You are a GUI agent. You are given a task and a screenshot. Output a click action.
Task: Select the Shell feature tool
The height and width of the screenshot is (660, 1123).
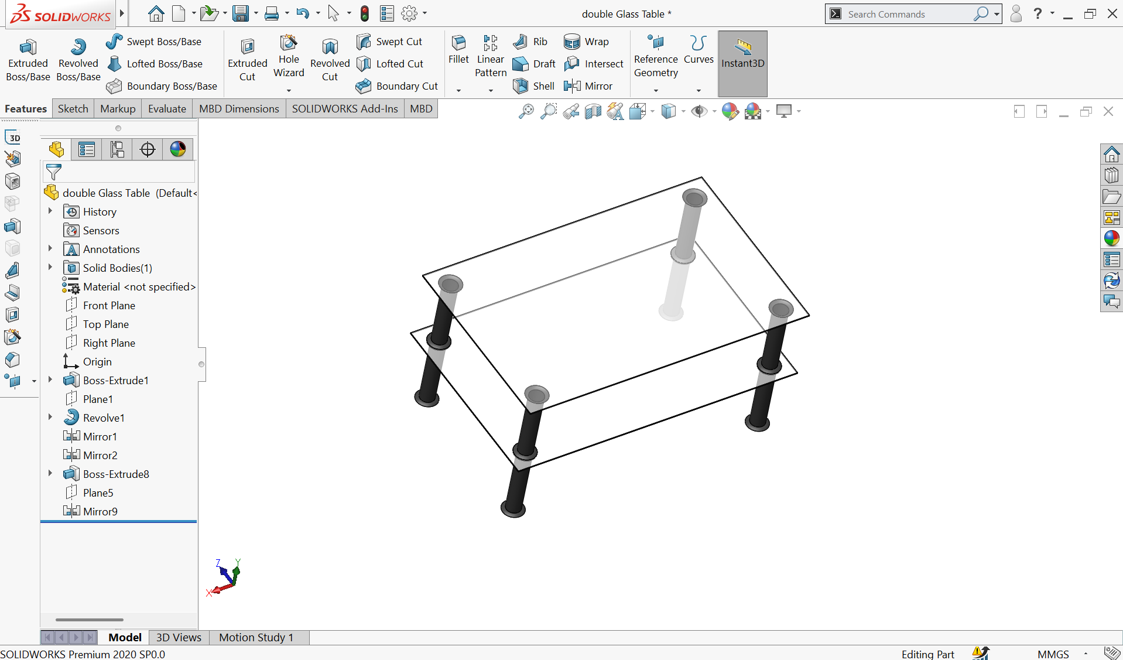(533, 86)
